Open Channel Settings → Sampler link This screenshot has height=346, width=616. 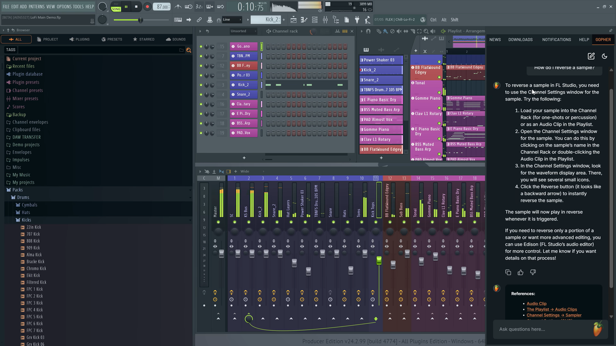(554, 315)
